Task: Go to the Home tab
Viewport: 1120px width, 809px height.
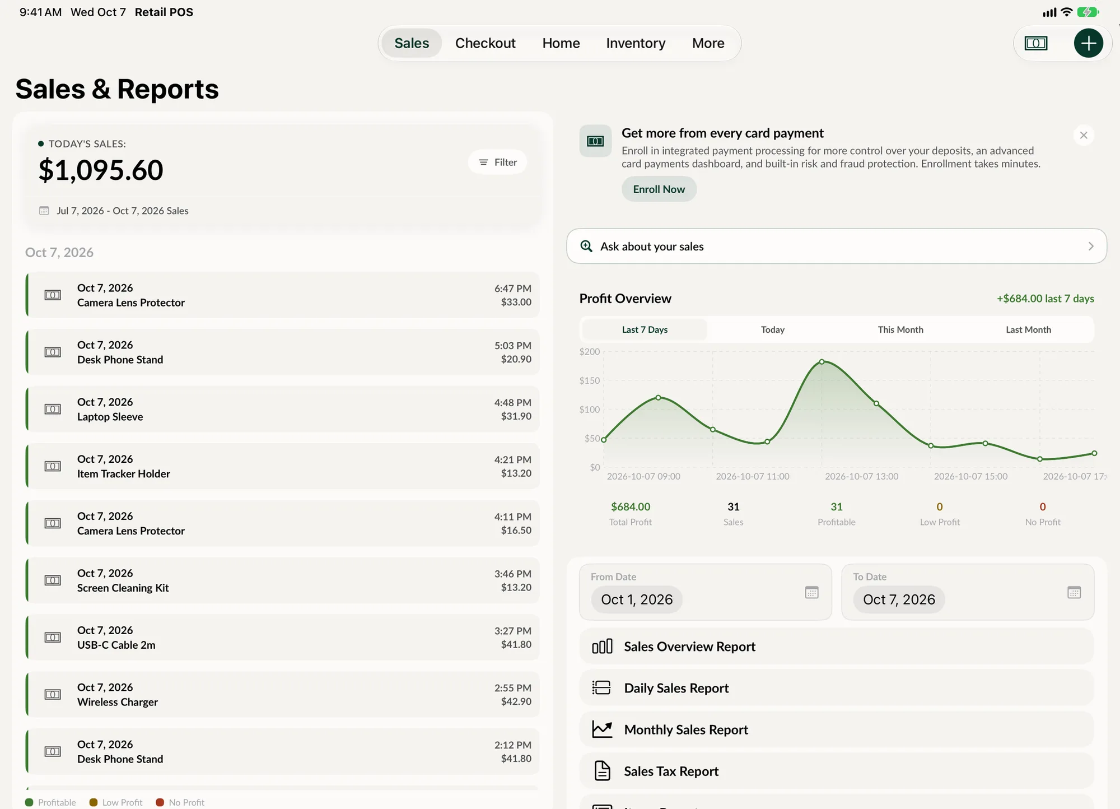Action: click(561, 43)
